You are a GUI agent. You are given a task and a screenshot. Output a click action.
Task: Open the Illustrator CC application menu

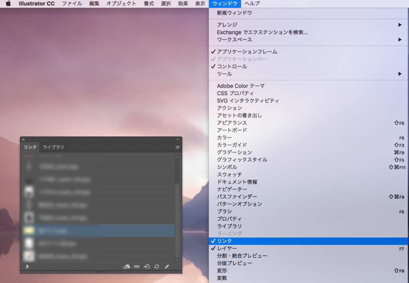[37, 3]
